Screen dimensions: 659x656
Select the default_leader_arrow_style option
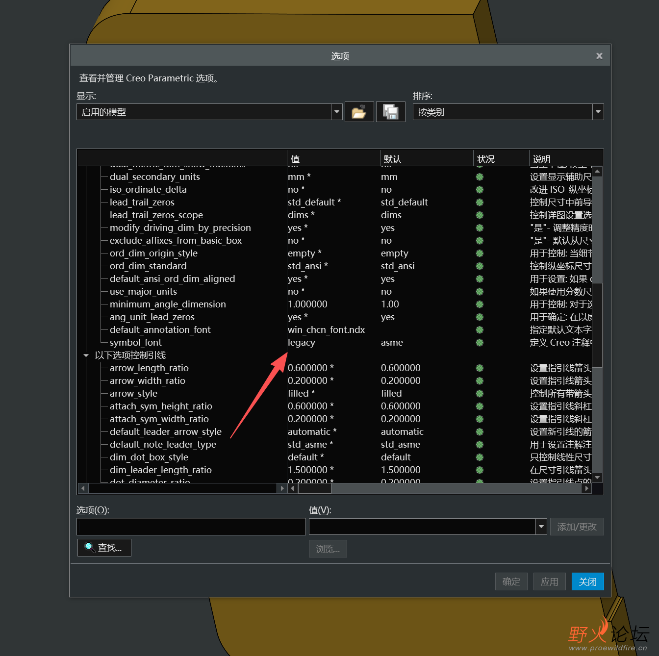click(x=166, y=432)
